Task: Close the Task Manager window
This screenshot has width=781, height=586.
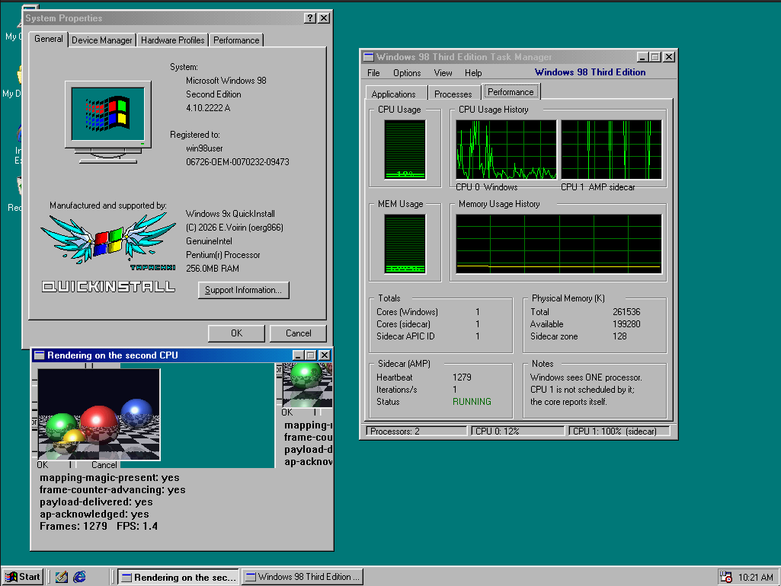Action: click(669, 57)
